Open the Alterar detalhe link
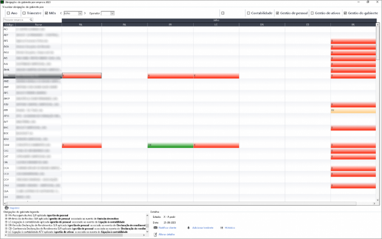Viewport: 382px width, 239px height. coord(166,234)
